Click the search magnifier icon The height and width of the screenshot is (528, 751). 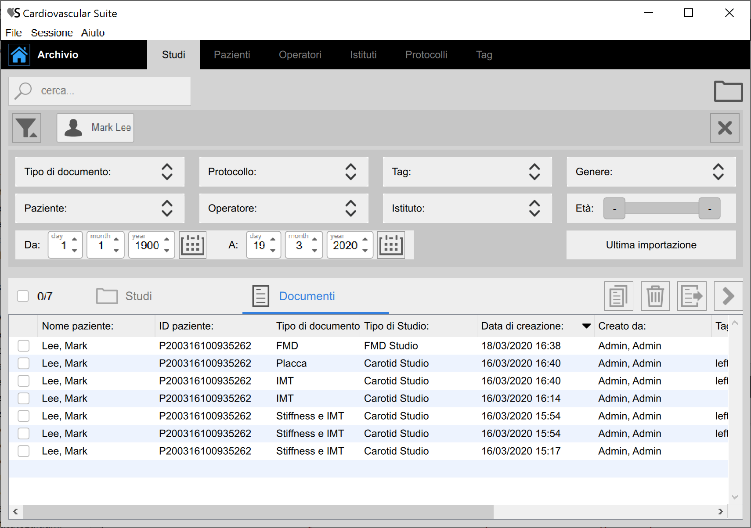[23, 91]
